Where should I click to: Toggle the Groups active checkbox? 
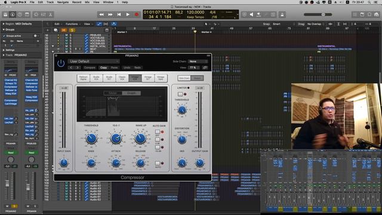pos(4,36)
